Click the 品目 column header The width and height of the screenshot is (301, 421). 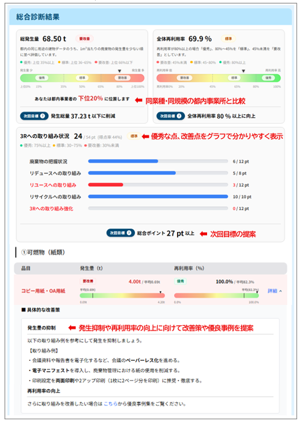(x=26, y=268)
